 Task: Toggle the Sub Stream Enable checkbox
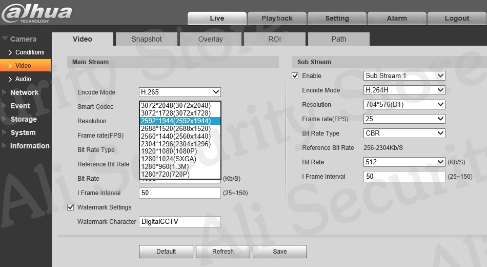point(295,76)
